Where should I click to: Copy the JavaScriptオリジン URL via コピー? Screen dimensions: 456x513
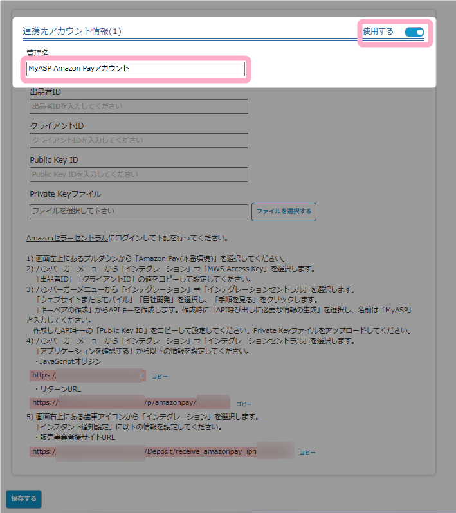[160, 376]
